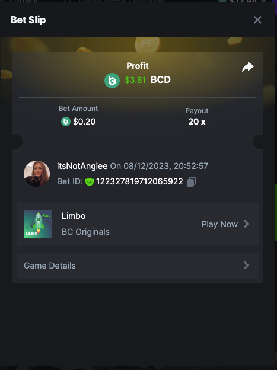Click the Bet ID number 122327819712065922
The image size is (277, 370).
click(139, 181)
